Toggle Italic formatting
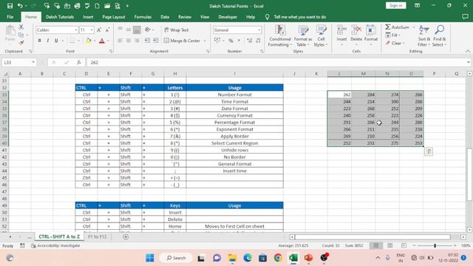Image resolution: width=473 pixels, height=266 pixels. 47,41
